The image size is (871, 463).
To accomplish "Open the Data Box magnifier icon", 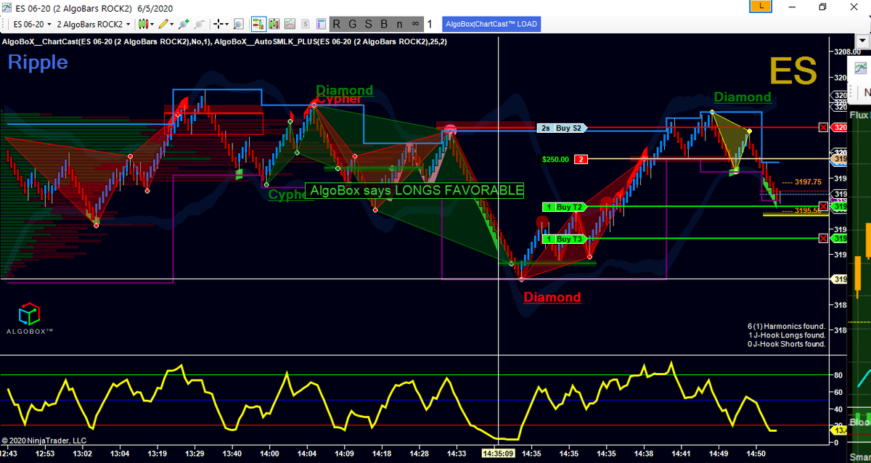I will [x=238, y=23].
